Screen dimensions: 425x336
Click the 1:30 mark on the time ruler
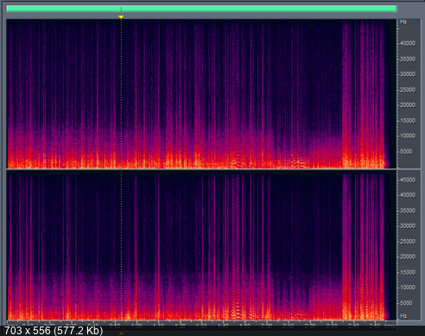(201, 326)
